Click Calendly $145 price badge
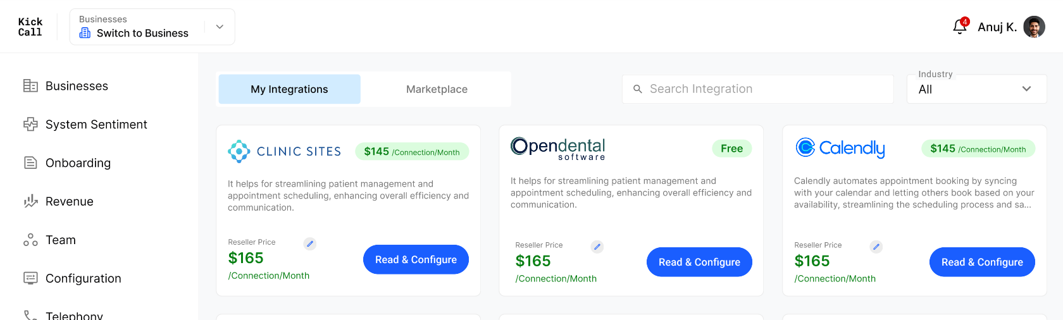 pyautogui.click(x=978, y=149)
